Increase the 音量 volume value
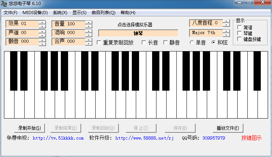This screenshot has width=272, height=157. point(89,22)
